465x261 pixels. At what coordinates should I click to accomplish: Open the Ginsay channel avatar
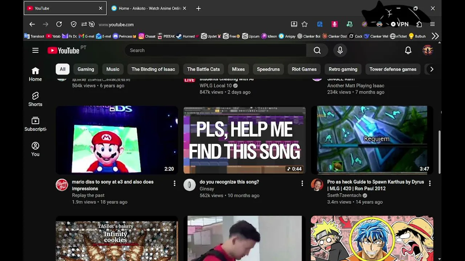pos(189,185)
